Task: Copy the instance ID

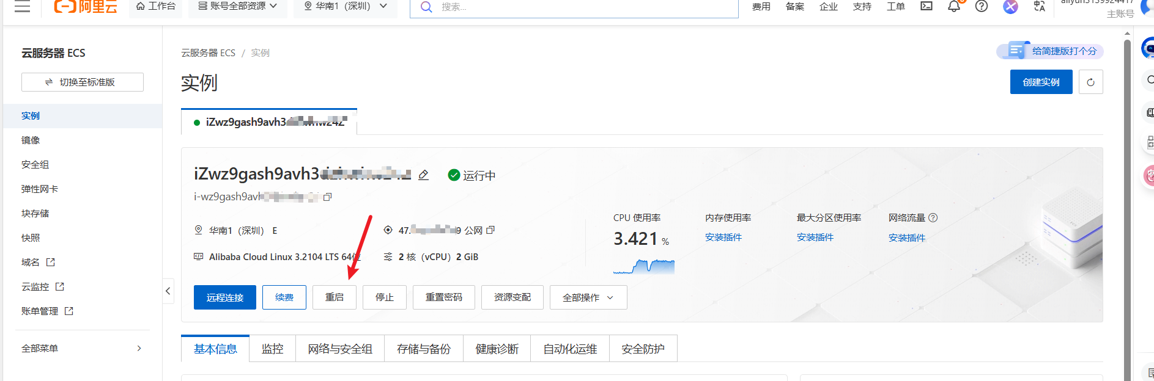Action: tap(327, 197)
